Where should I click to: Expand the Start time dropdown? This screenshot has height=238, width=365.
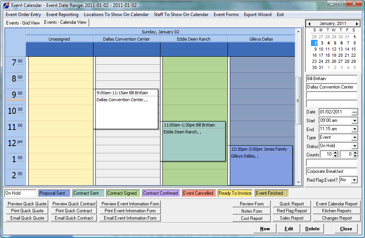point(355,121)
